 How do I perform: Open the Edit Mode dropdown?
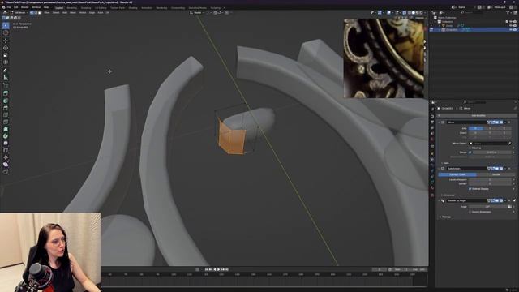pos(19,13)
